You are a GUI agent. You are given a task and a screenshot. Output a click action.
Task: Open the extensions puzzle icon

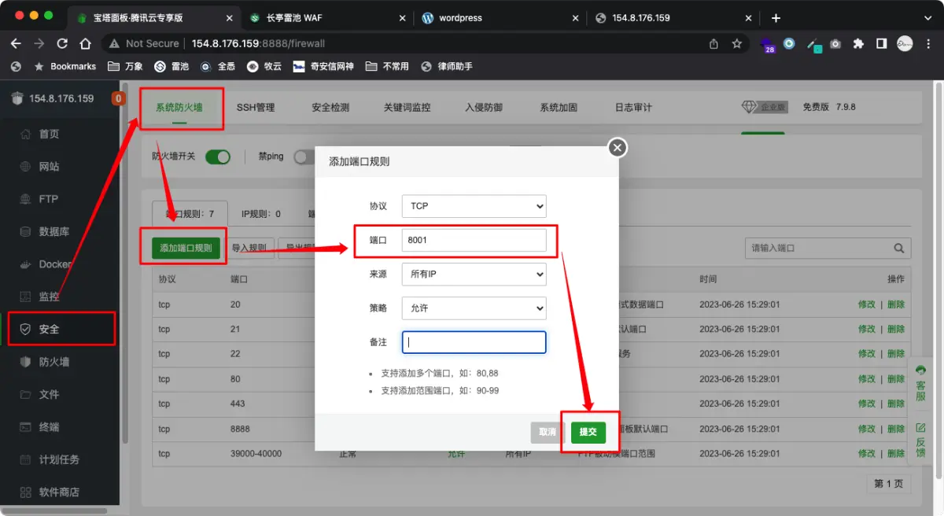coord(858,44)
